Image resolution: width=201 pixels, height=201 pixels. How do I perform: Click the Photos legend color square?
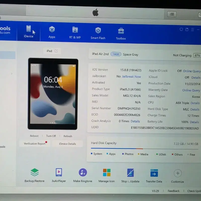(123, 154)
